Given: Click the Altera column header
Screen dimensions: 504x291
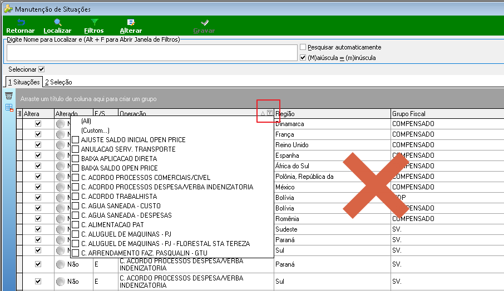Looking at the screenshot, I should coord(38,114).
